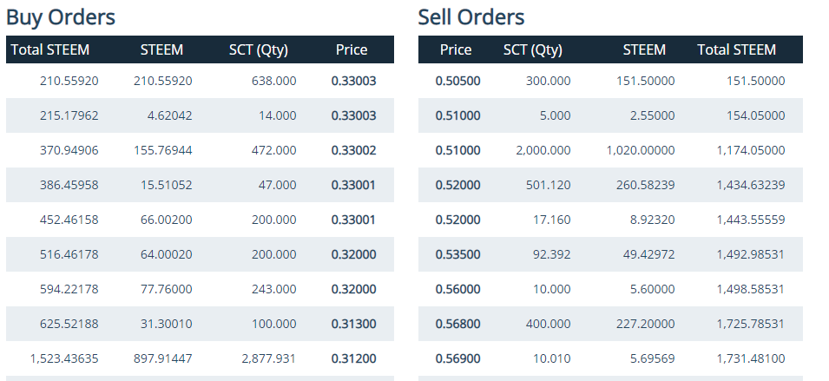Viewport: 829px width, 381px height.
Task: Click the sell order totaling 1,434.63239 STEEM
Action: 610,185
